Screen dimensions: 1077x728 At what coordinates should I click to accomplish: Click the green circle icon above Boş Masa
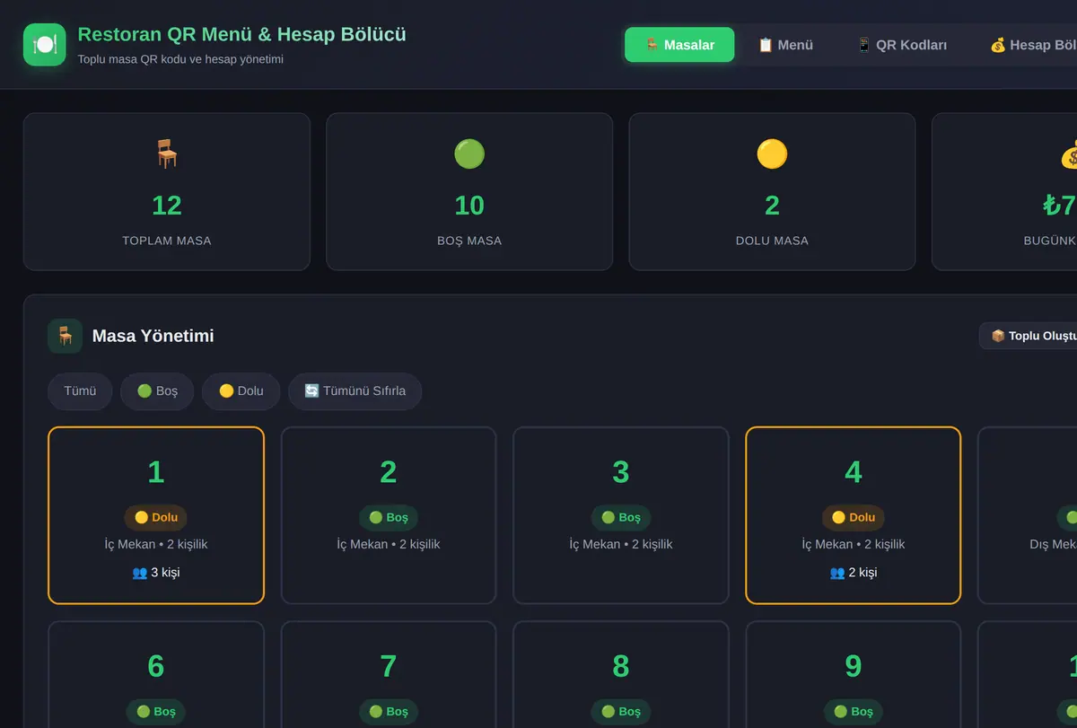click(469, 154)
